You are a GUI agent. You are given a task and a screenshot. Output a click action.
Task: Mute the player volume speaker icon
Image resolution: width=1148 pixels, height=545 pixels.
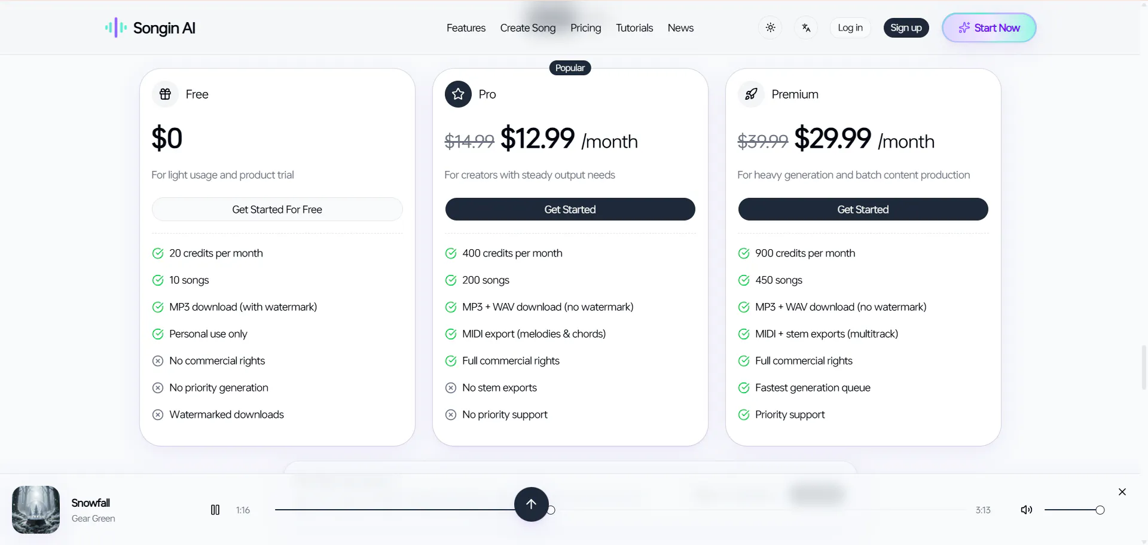[1027, 510]
